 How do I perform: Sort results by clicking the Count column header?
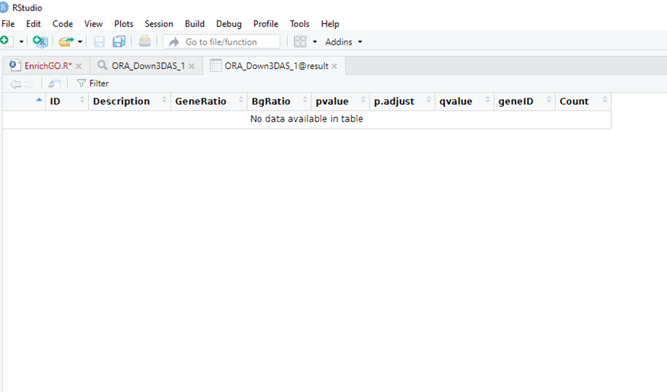[574, 101]
